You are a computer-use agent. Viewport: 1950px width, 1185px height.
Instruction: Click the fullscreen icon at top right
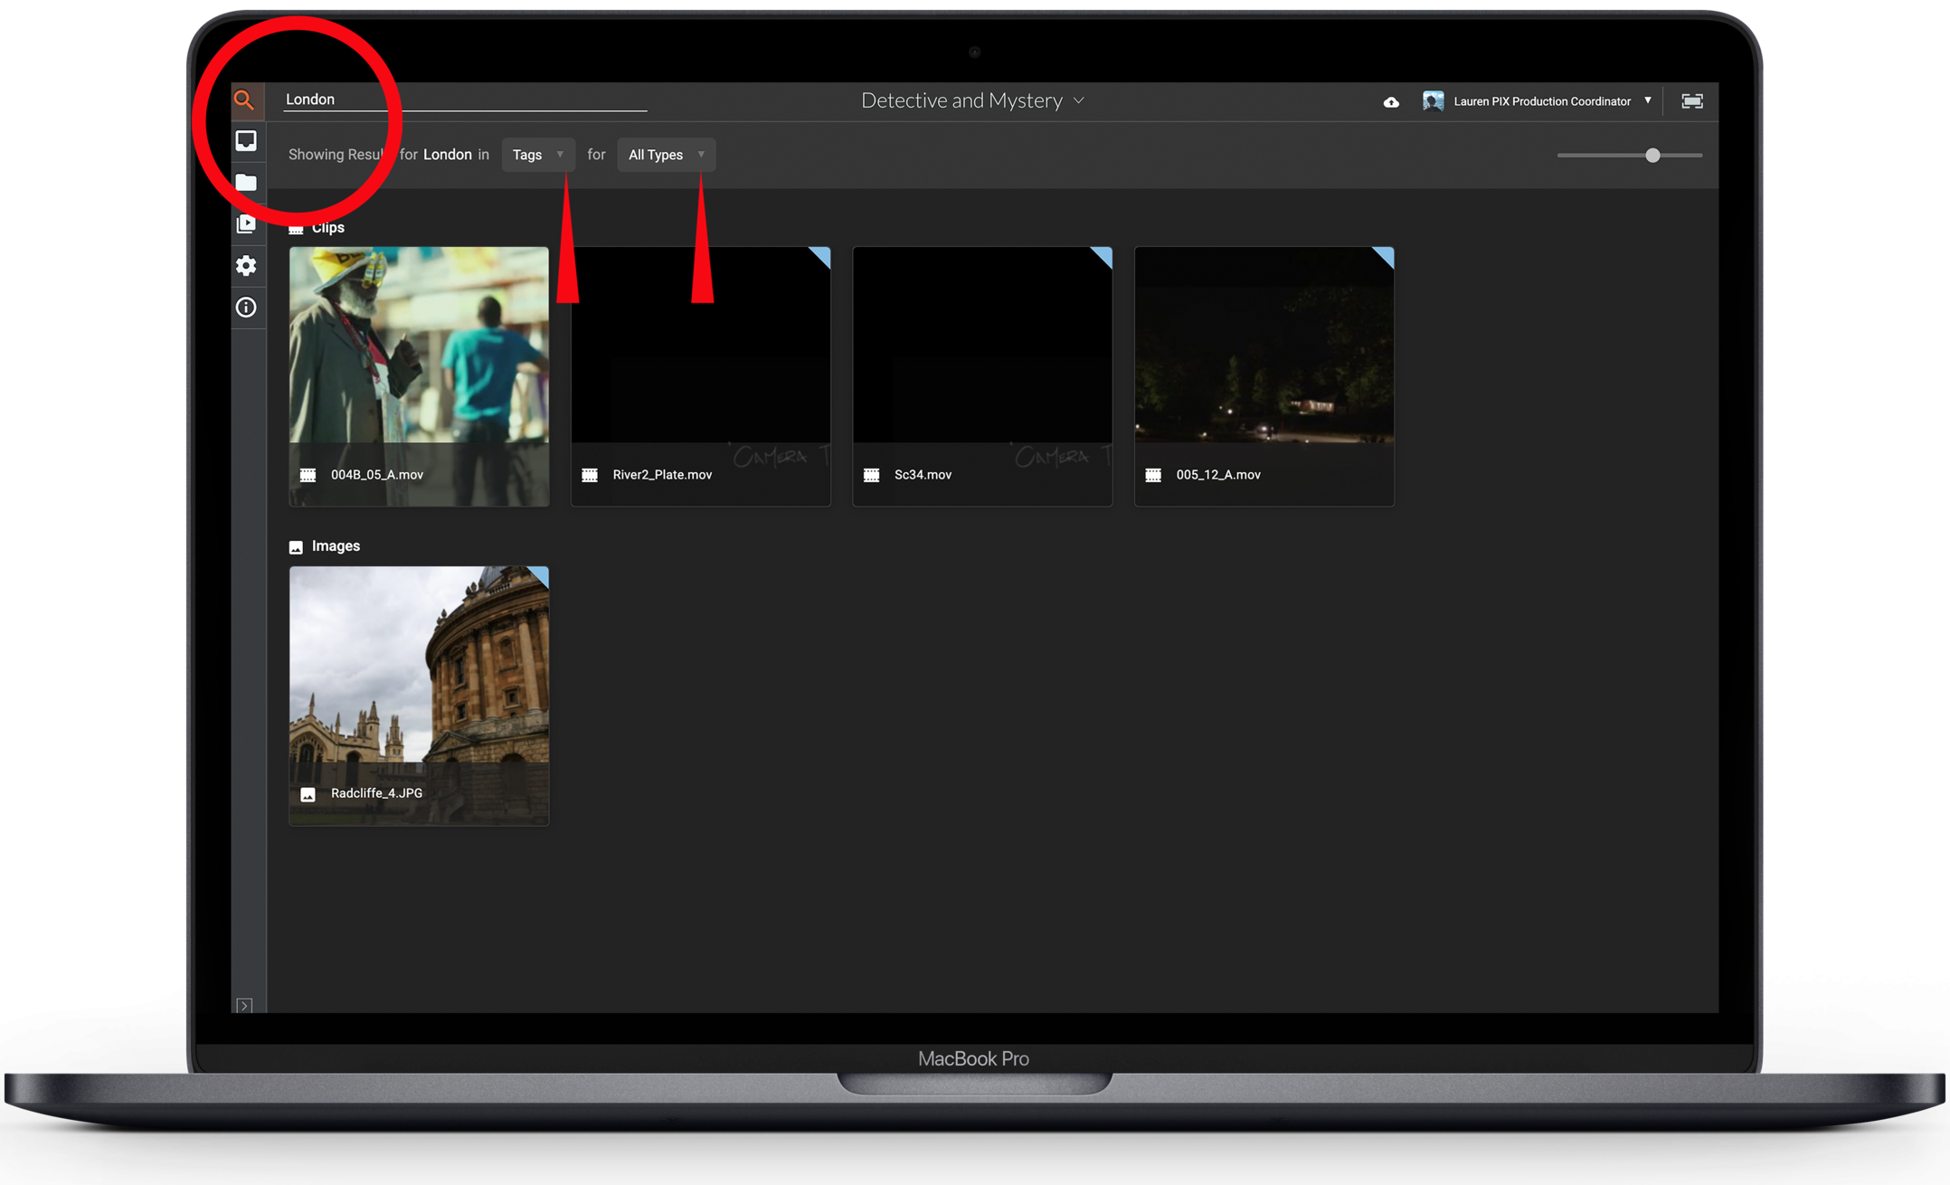click(1691, 101)
